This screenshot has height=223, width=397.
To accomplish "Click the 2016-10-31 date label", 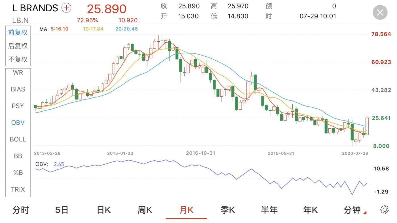I will (200, 153).
